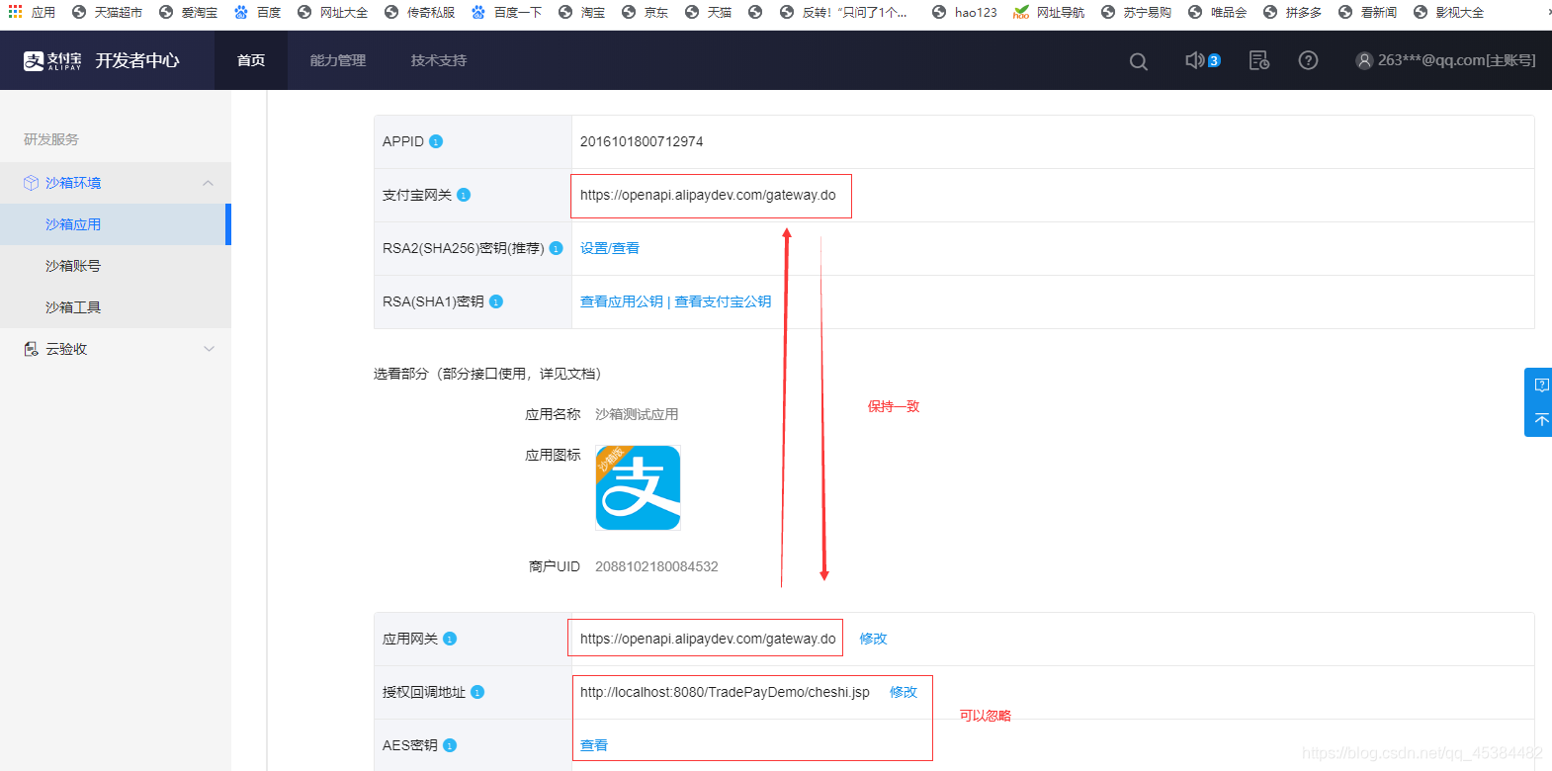
Task: Click the 云验收 icon in sidebar
Action: pyautogui.click(x=31, y=349)
